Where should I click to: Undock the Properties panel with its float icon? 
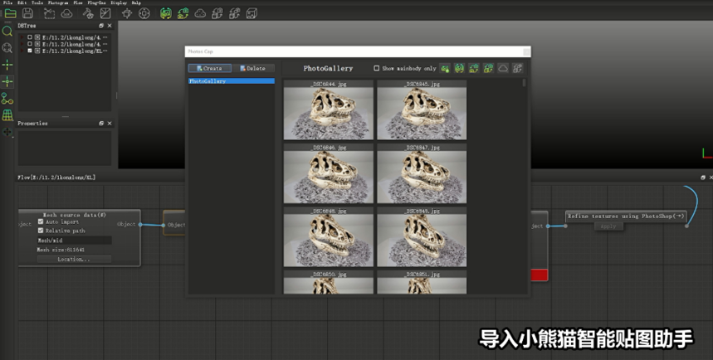[101, 124]
